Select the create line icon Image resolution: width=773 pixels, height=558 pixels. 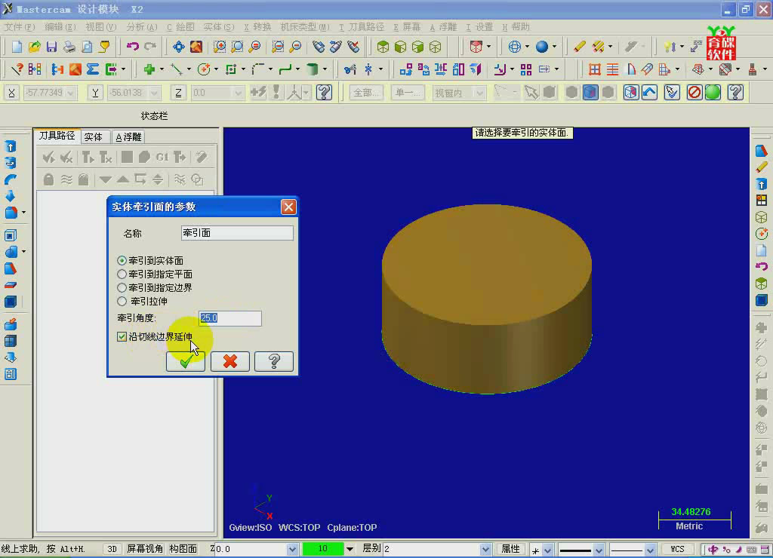[x=176, y=69]
